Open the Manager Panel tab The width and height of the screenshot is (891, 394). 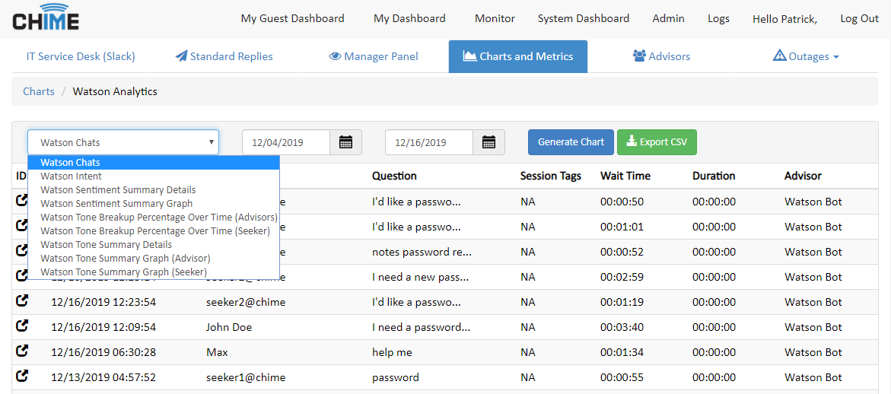click(374, 56)
